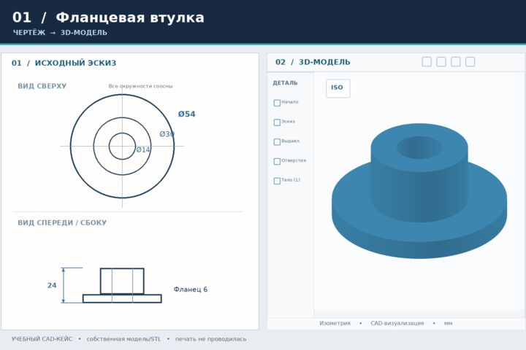This screenshot has height=350, width=526.
Task: Click CAD-визуализация in the status bar
Action: point(397,323)
